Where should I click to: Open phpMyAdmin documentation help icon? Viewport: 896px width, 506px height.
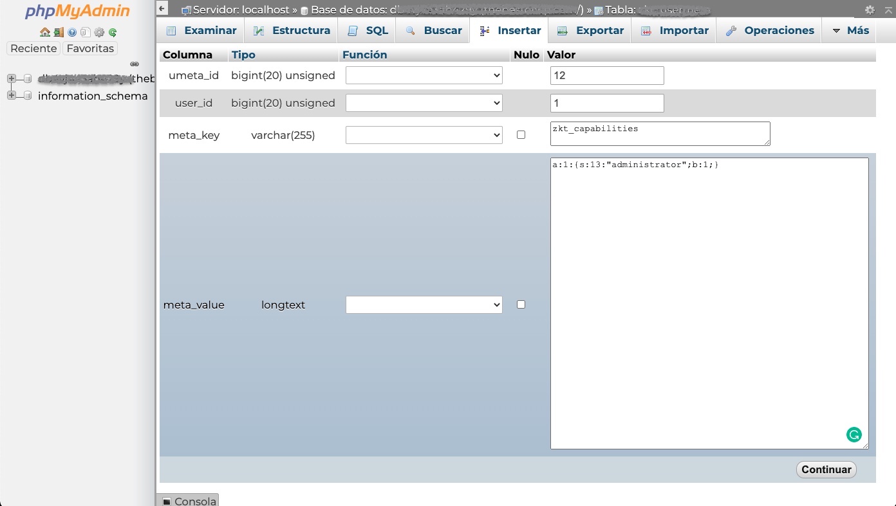72,32
